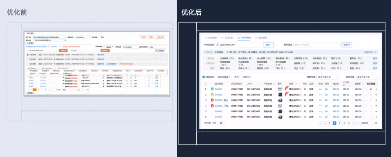Screen dimensions: 391x157
Task: Click the car model icon in row 4
Action: pos(321,105)
